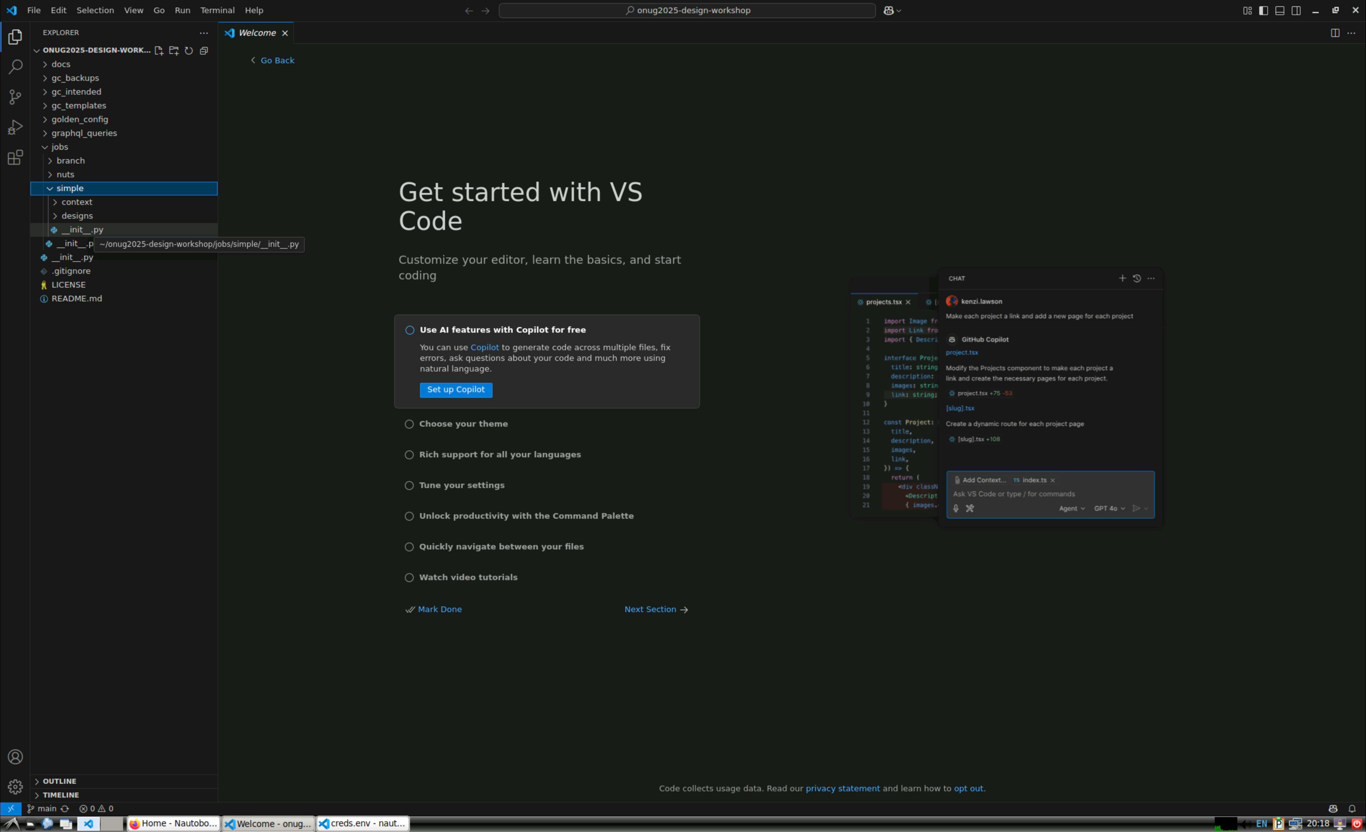1366x832 pixels.
Task: Open the Run and Debug view
Action: (15, 127)
